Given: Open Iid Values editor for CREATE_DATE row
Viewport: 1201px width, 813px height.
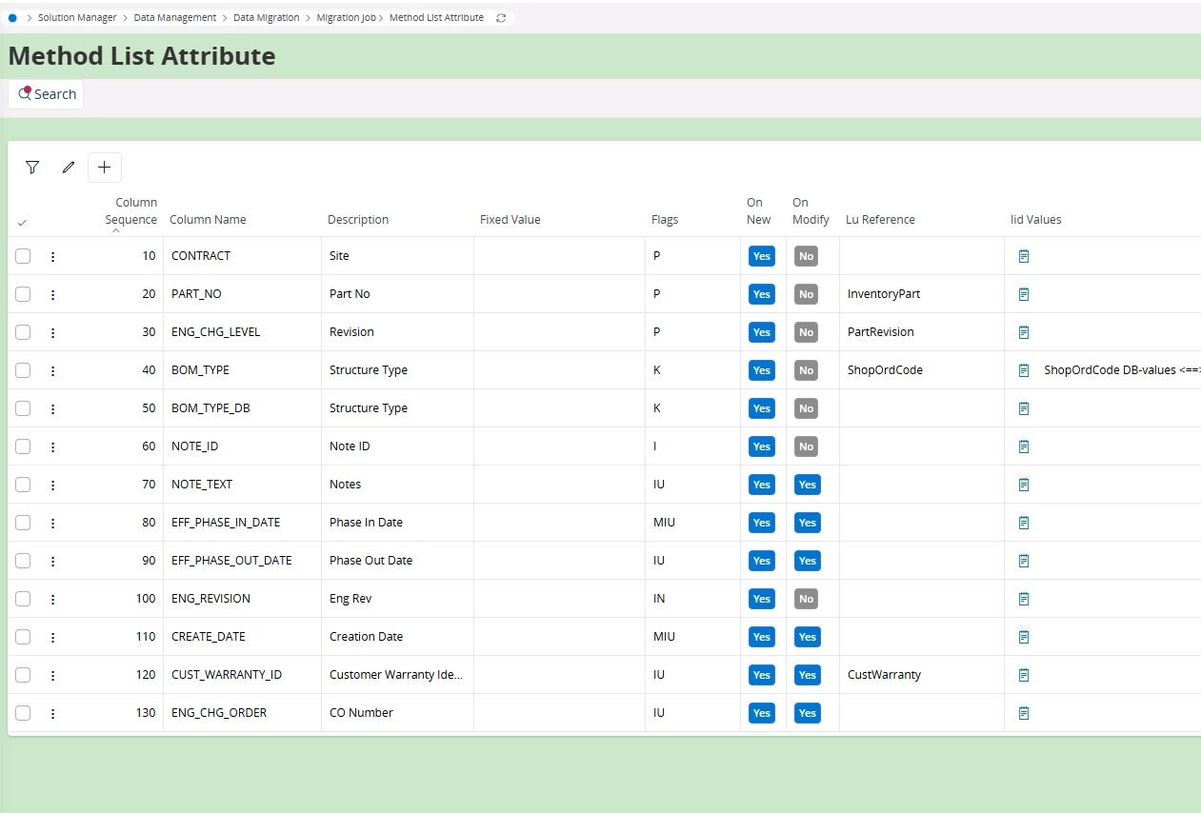Looking at the screenshot, I should point(1024,637).
